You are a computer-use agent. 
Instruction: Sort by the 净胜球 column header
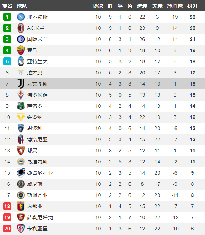(175, 6)
